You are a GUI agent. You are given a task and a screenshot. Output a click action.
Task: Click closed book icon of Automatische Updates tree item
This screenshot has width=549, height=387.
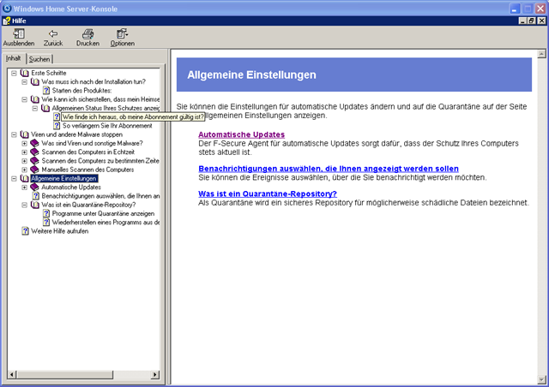coord(34,188)
